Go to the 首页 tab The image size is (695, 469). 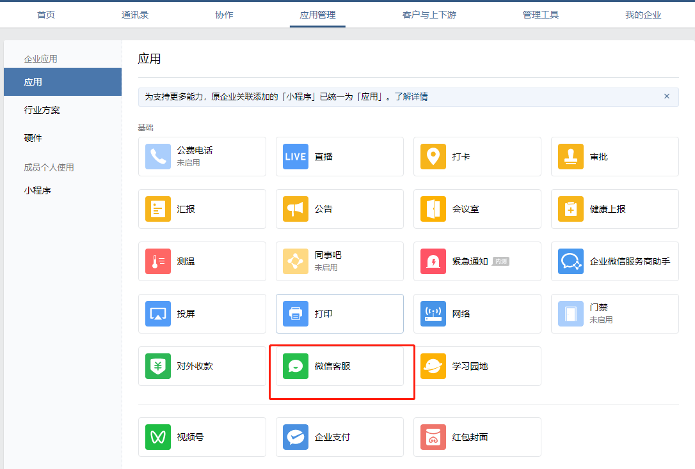46,15
